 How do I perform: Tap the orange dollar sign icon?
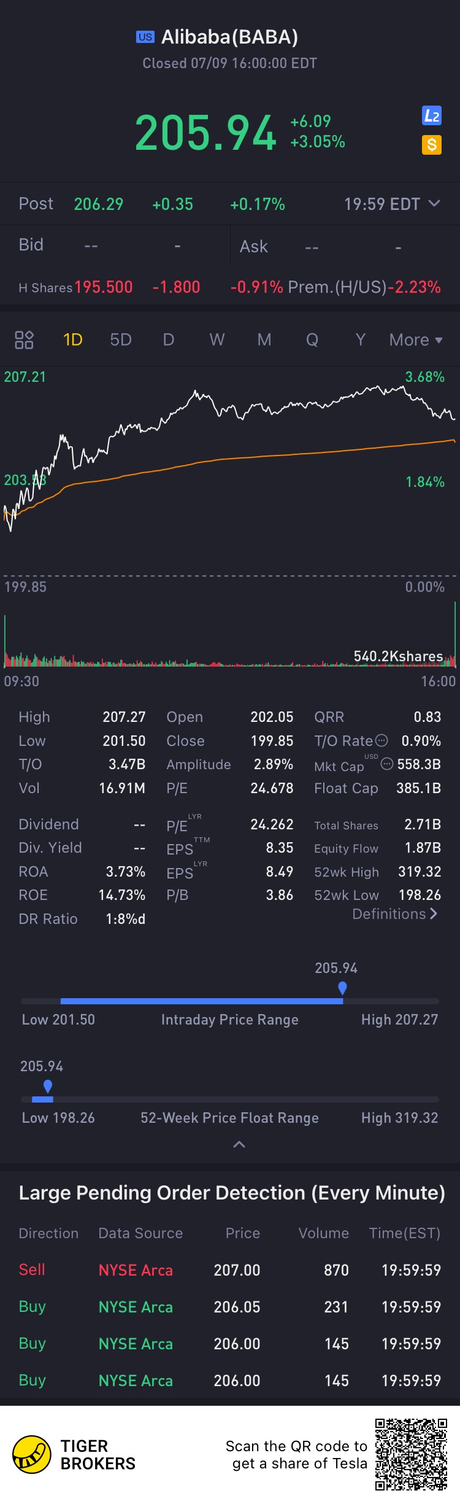432,145
